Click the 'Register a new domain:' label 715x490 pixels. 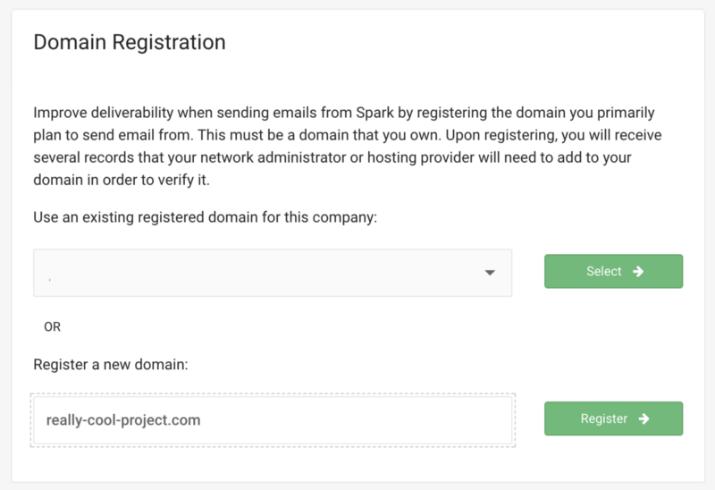point(109,365)
